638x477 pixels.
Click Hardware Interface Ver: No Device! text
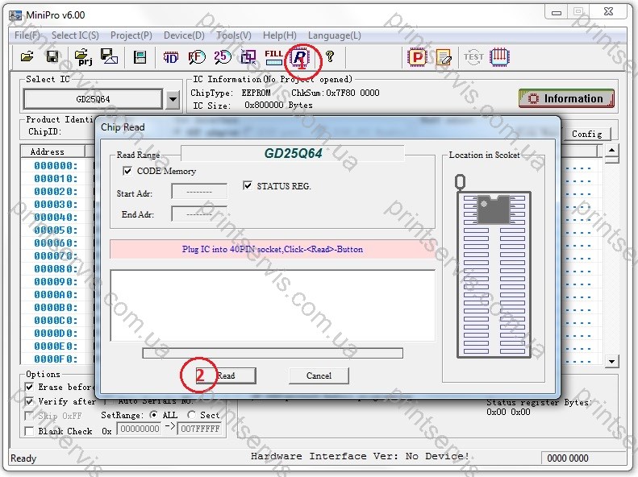pos(360,456)
